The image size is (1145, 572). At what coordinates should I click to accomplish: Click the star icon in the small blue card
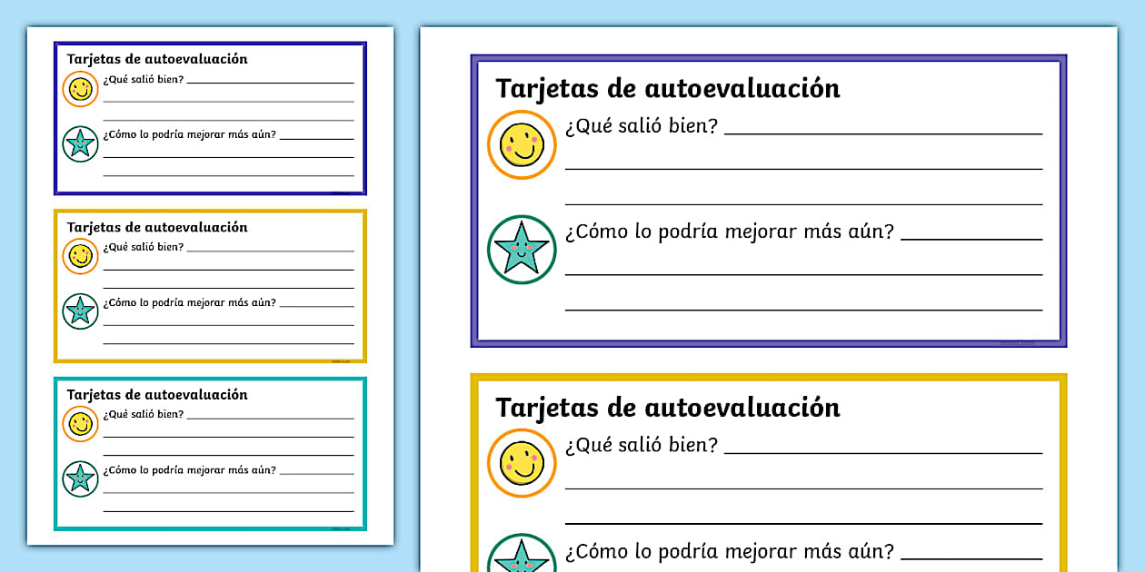(x=80, y=143)
